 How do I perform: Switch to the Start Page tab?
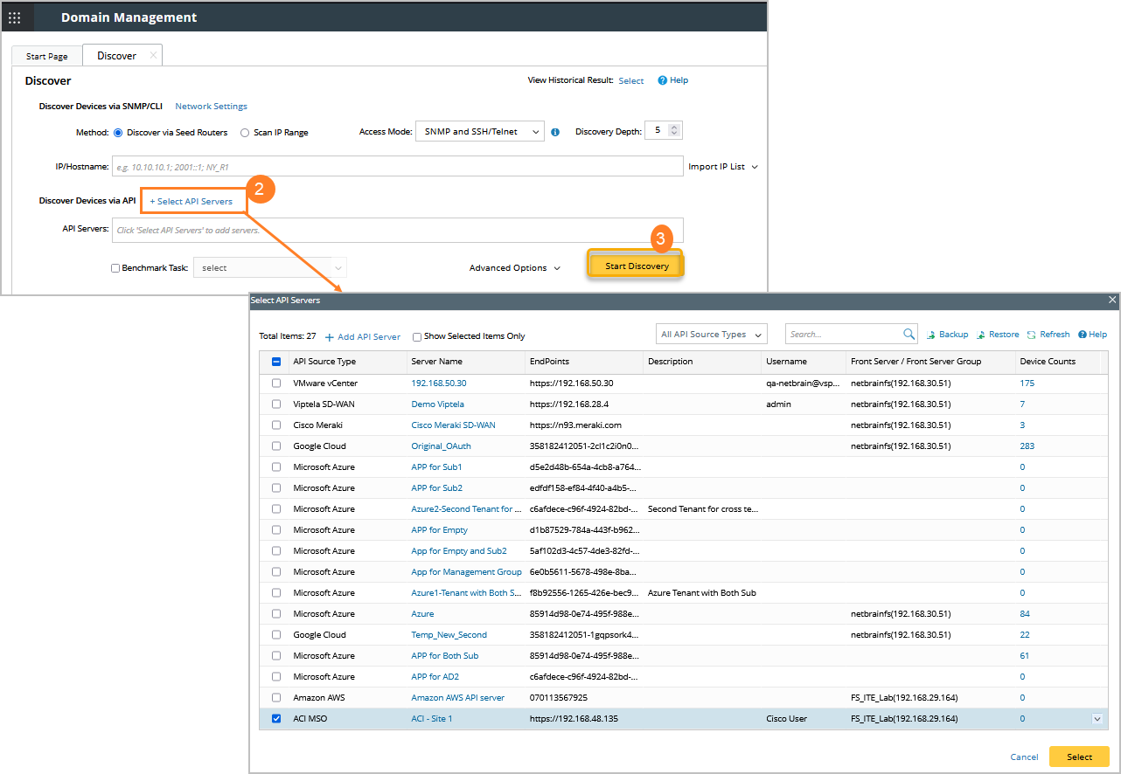pyautogui.click(x=47, y=57)
